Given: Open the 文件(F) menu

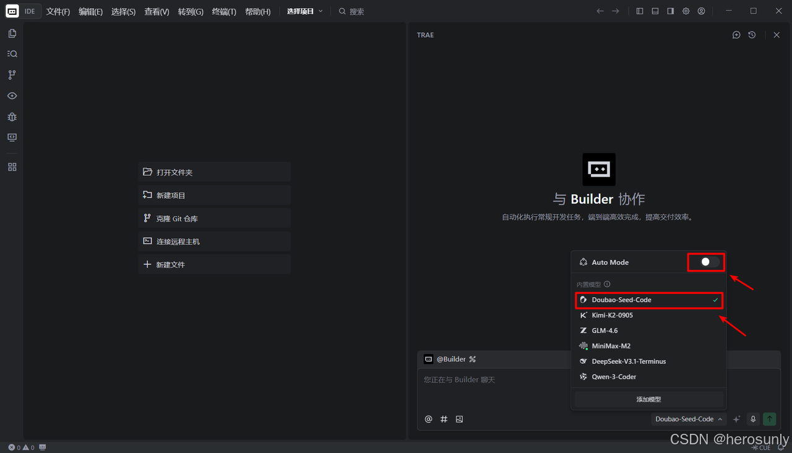Looking at the screenshot, I should point(58,11).
